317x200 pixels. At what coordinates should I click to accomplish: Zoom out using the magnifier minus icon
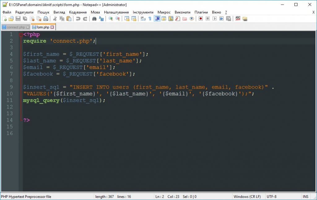[117, 19]
